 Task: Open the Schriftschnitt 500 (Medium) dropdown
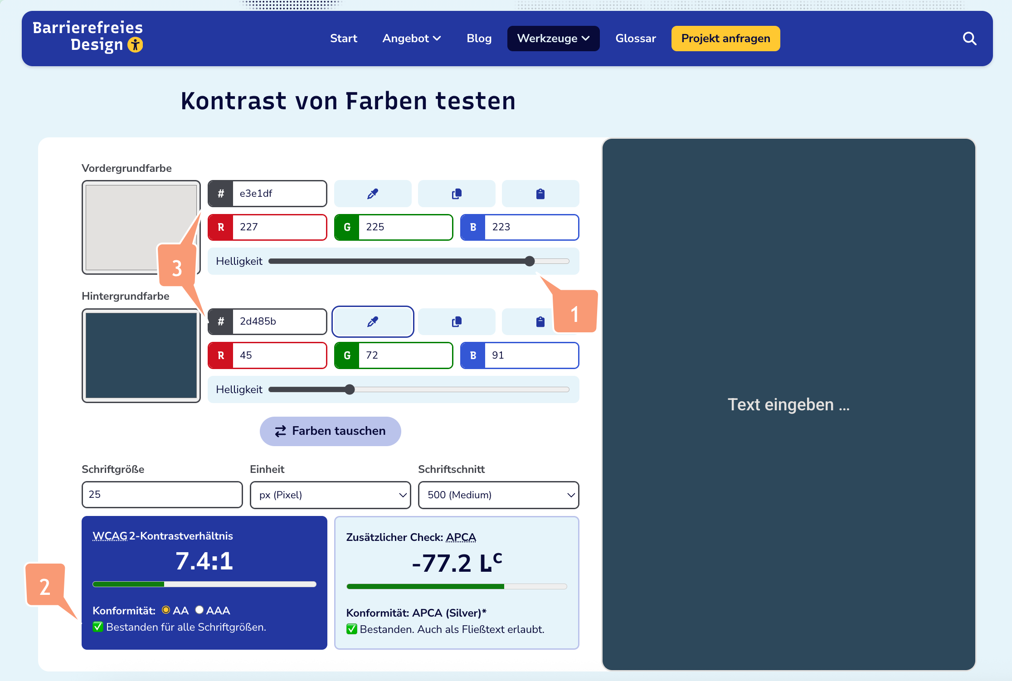pos(498,495)
